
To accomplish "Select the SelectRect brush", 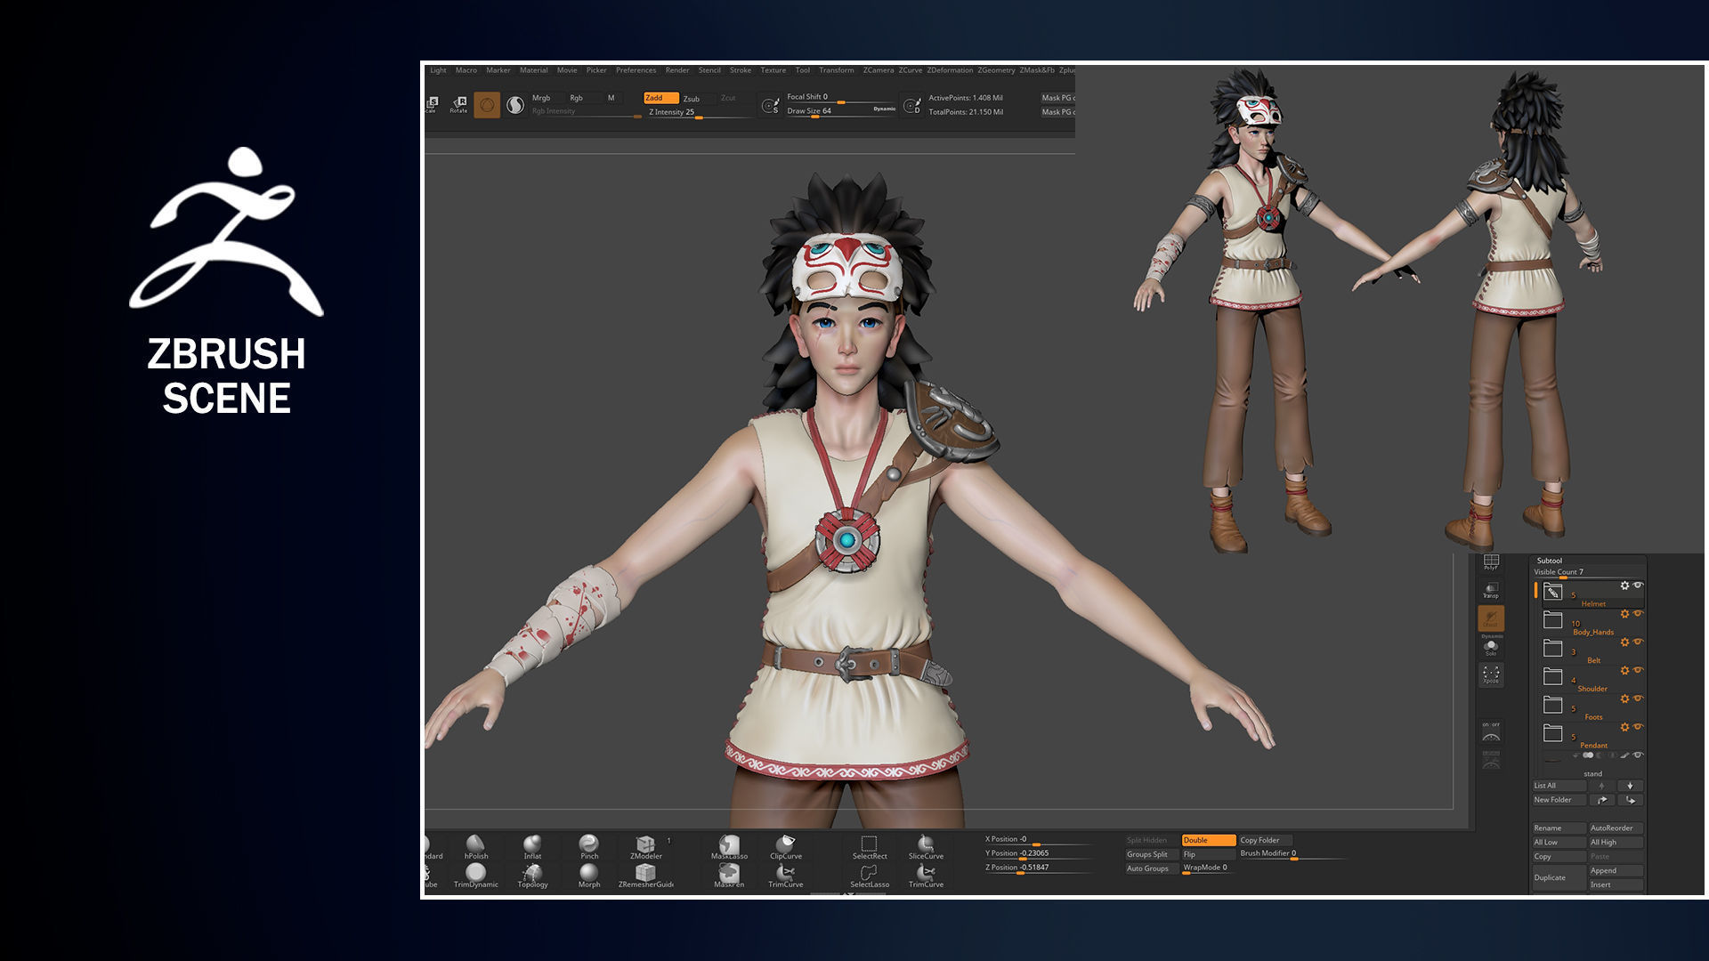I will pos(870,846).
